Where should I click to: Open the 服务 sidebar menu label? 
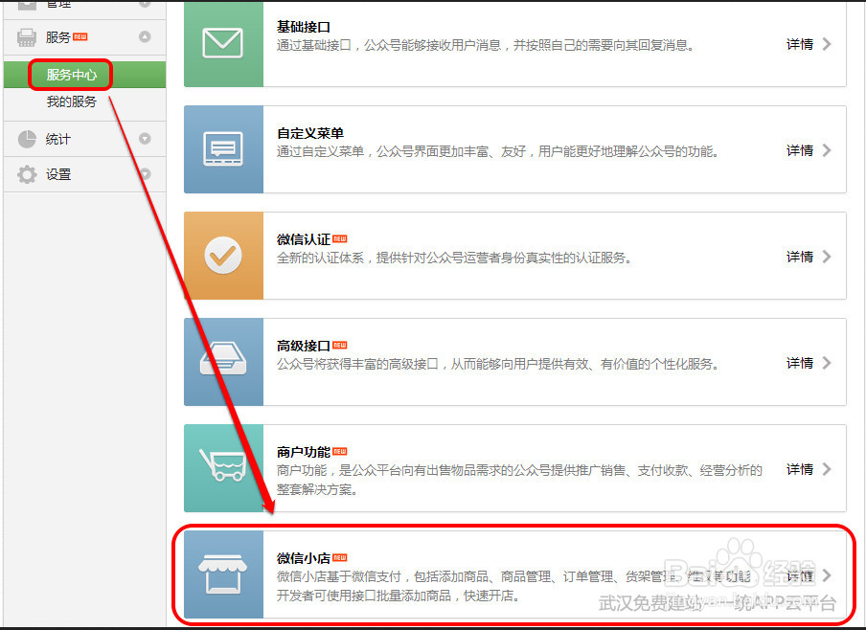58,37
